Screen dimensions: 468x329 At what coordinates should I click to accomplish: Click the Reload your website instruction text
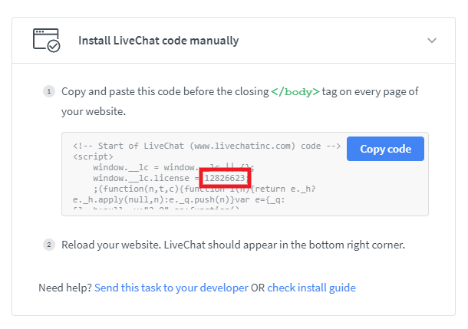click(x=233, y=245)
